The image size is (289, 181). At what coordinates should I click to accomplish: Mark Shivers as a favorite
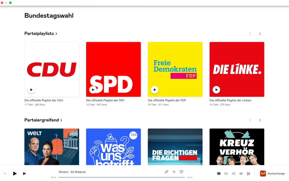click(181, 172)
